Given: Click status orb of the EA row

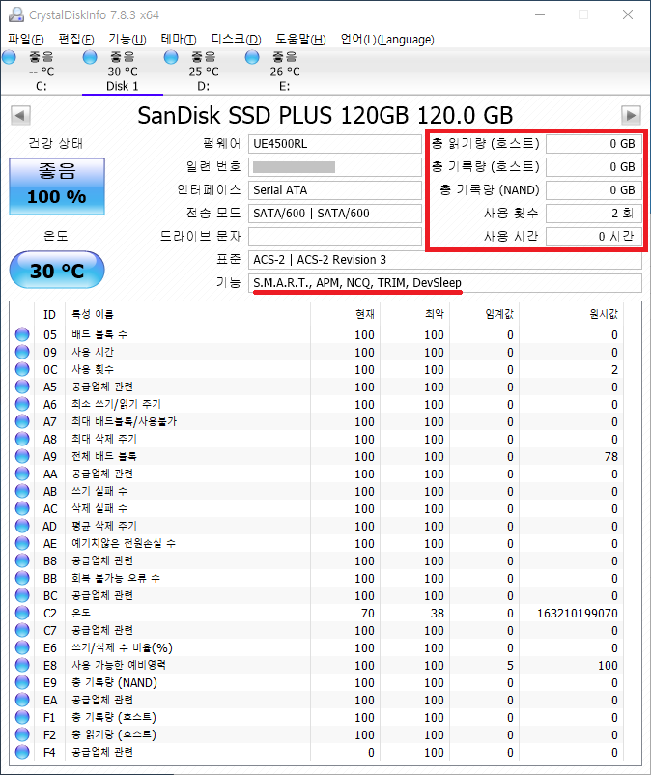Looking at the screenshot, I should [22, 700].
